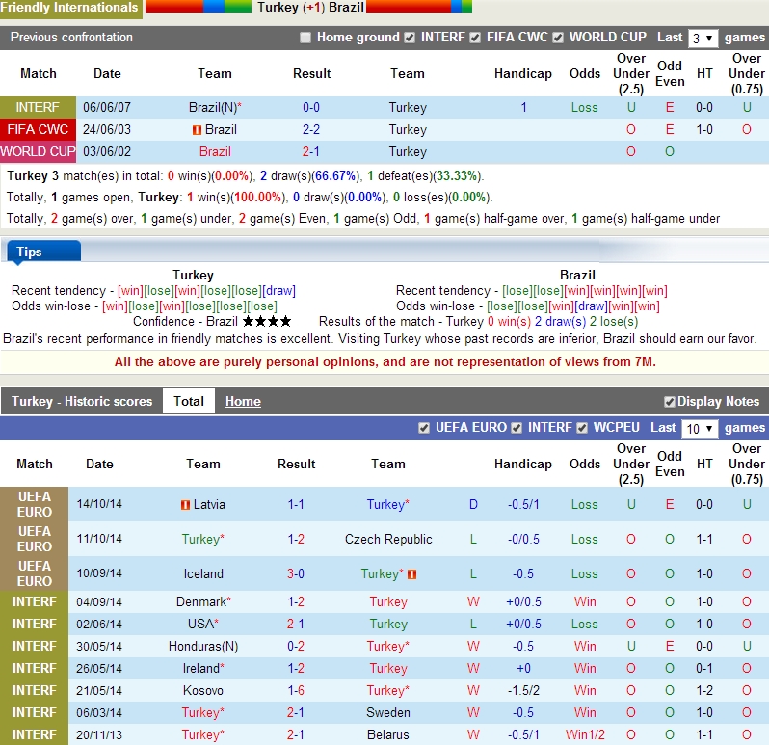Click the 0-2 result of Honduras match
Image resolution: width=769 pixels, height=745 pixels.
[x=296, y=646]
